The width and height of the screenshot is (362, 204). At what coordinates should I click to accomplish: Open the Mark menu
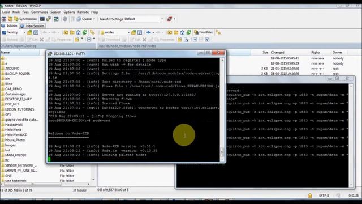click(16, 12)
